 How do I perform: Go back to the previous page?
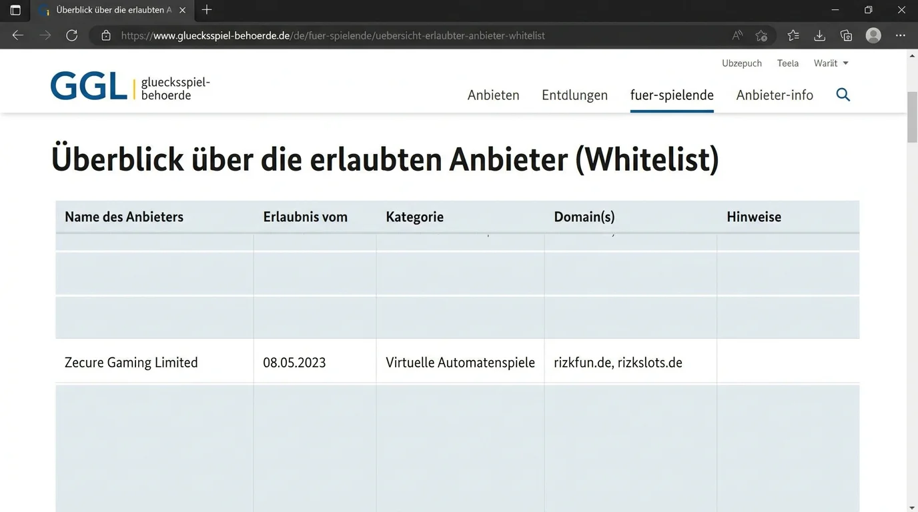tap(18, 35)
